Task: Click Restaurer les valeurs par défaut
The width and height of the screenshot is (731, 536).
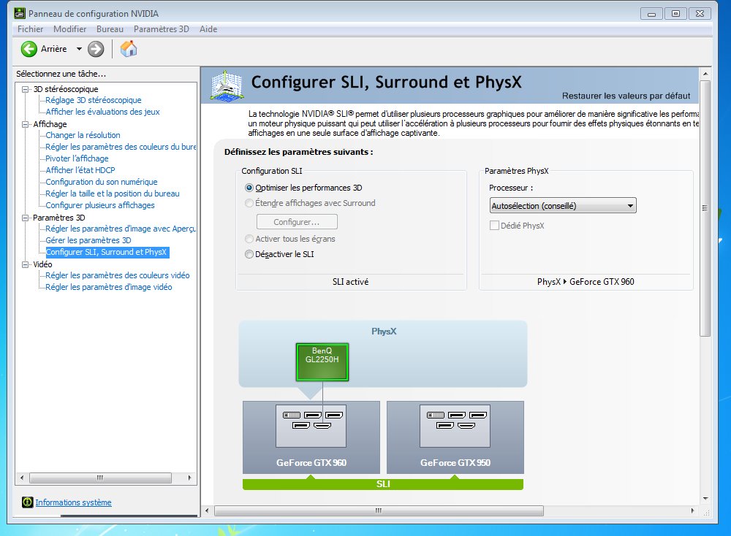Action: click(x=626, y=96)
